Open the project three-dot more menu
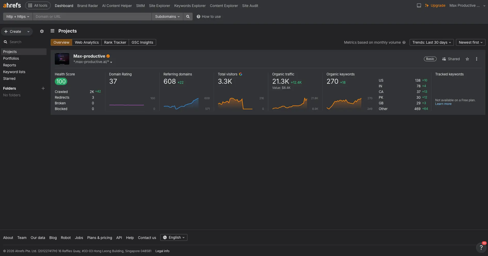The width and height of the screenshot is (488, 256). click(477, 59)
